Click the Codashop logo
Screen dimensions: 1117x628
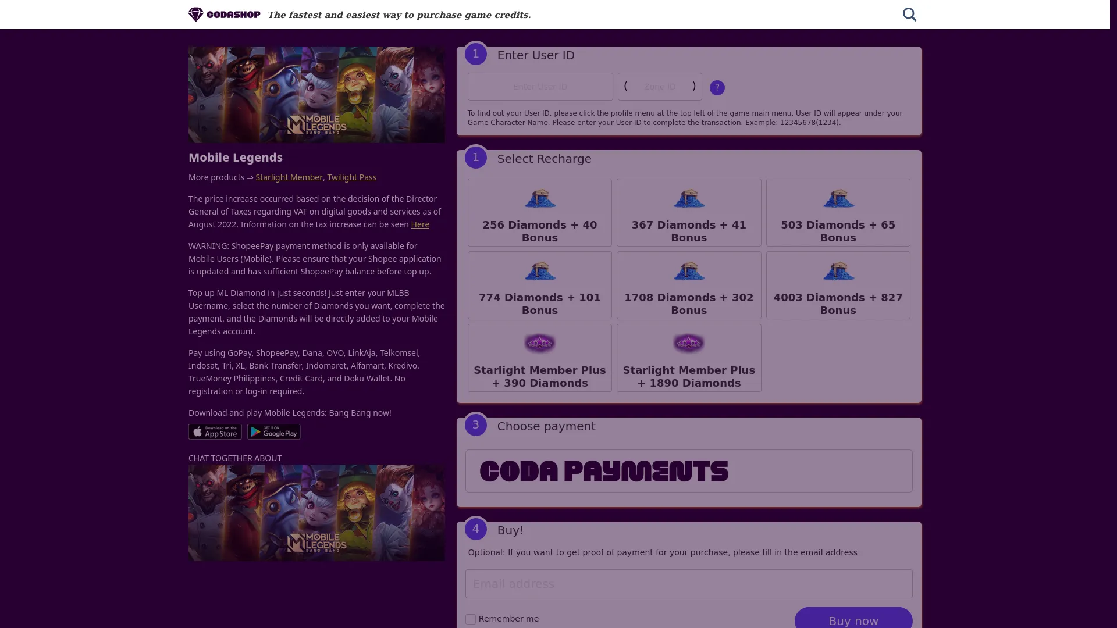224,15
